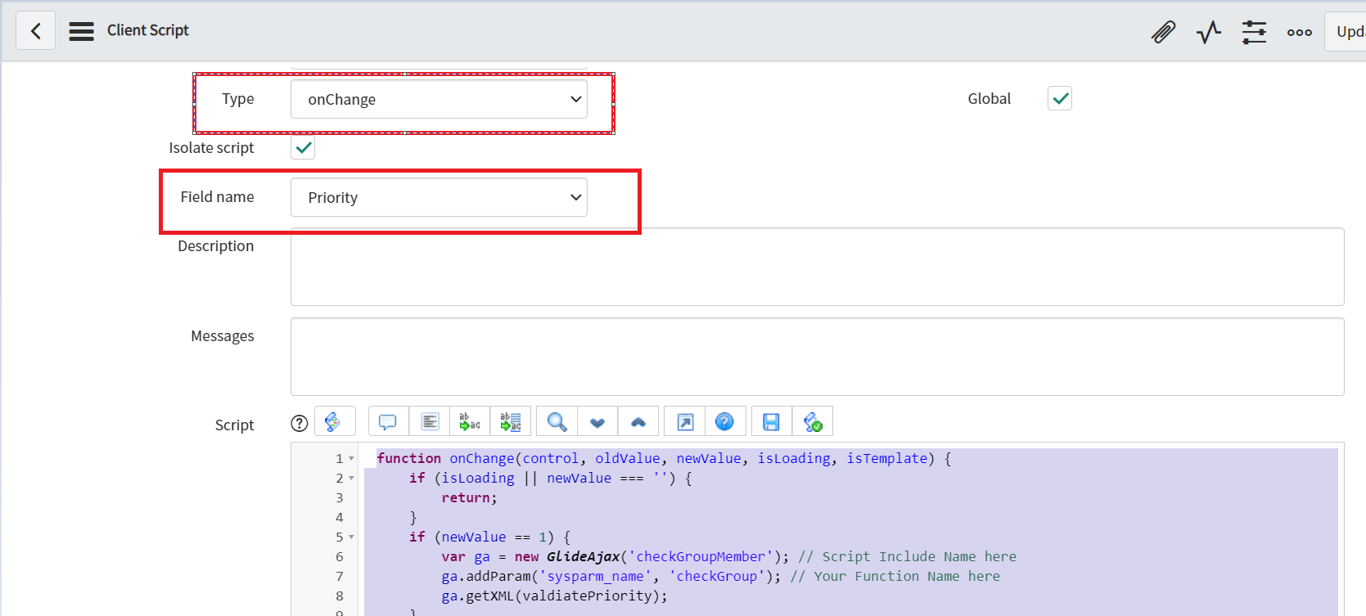Open the activity stream icon
Viewport: 1366px width, 616px height.
[x=1208, y=32]
